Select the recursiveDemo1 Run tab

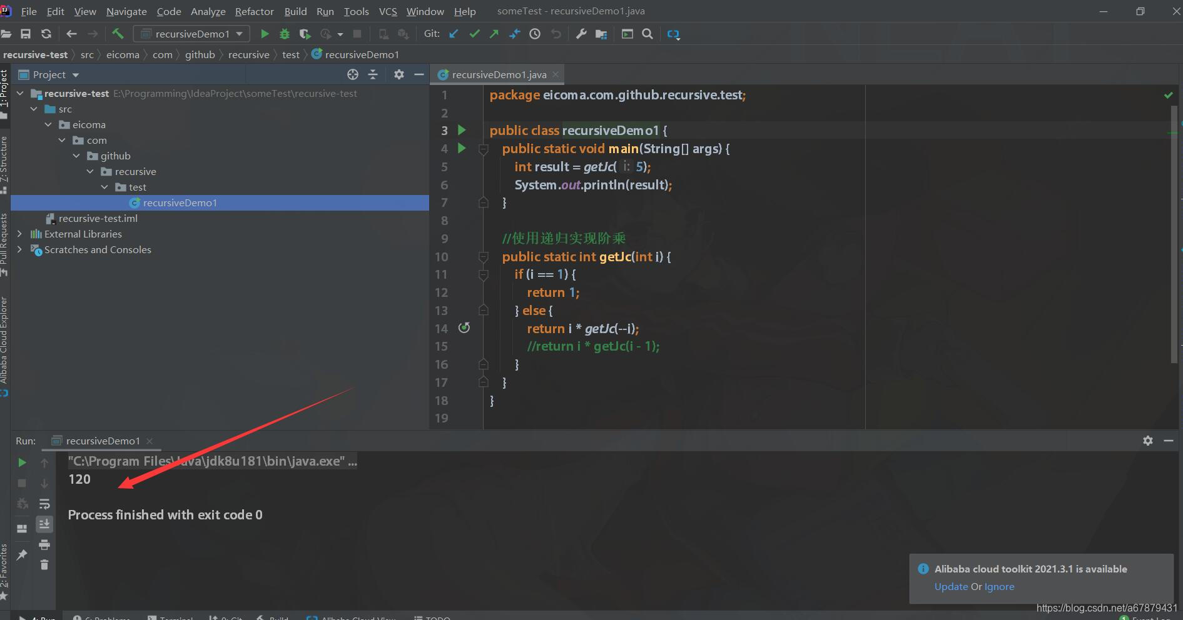(x=103, y=441)
